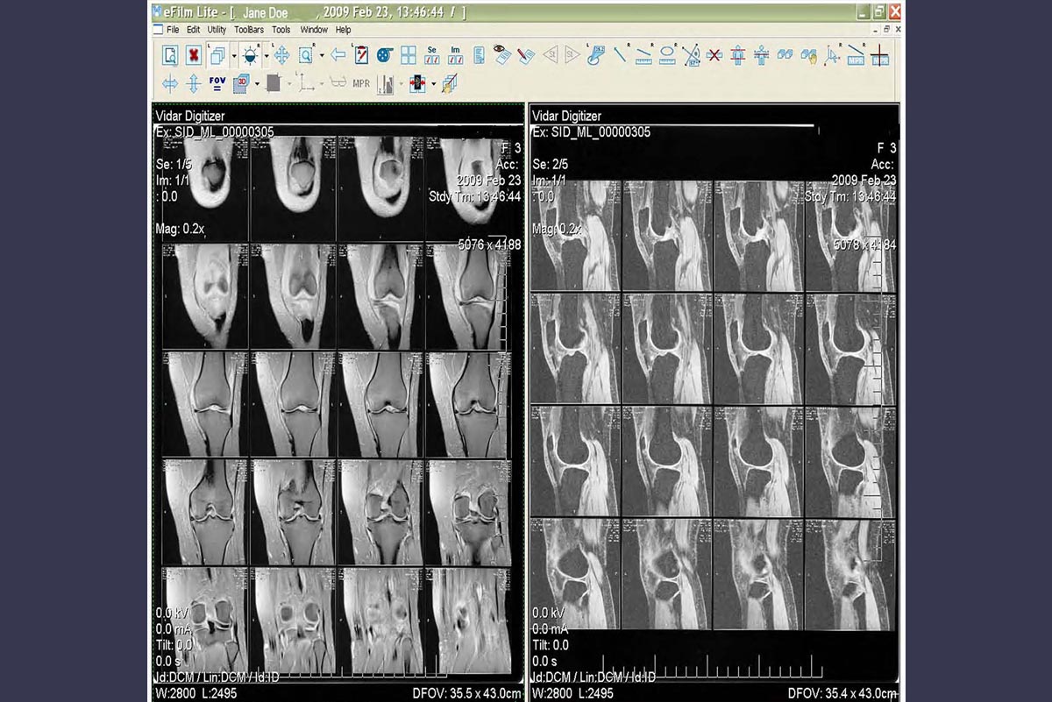Click the MPR crosshair icon
This screenshot has height=702, width=1052.
pyautogui.click(x=879, y=55)
